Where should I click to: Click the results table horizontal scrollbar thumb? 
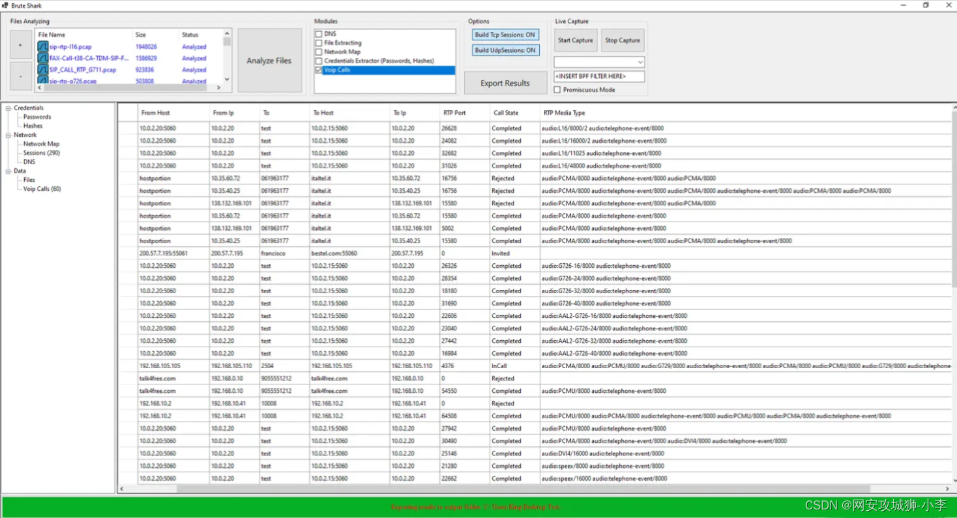pyautogui.click(x=523, y=489)
